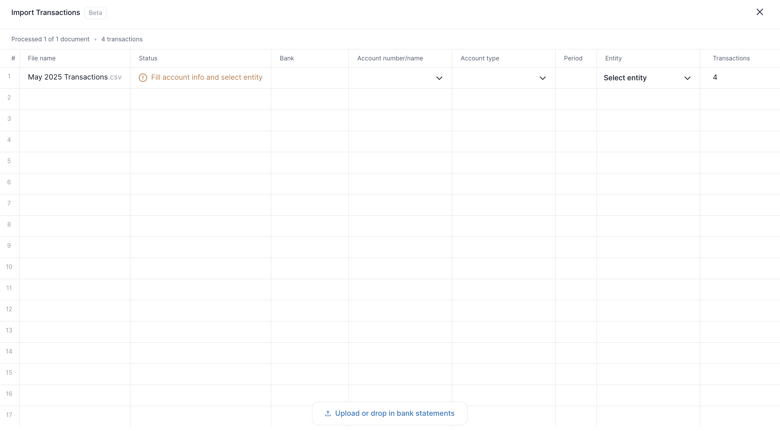Screen dimensions: 780x431
Task: Click row number 1 in the first column
Action: pyautogui.click(x=9, y=77)
